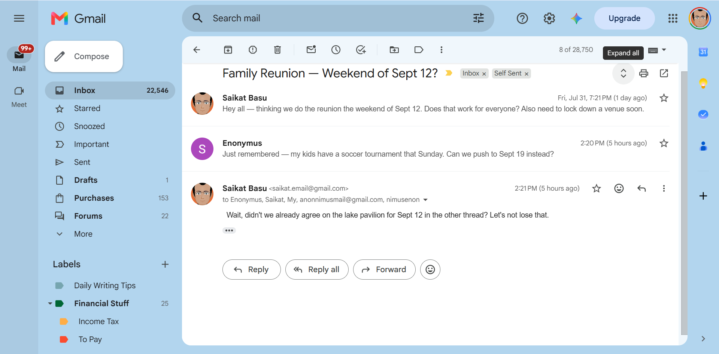Screen dimensions: 719x354
Task: Focus the Search mail field
Action: point(338,18)
